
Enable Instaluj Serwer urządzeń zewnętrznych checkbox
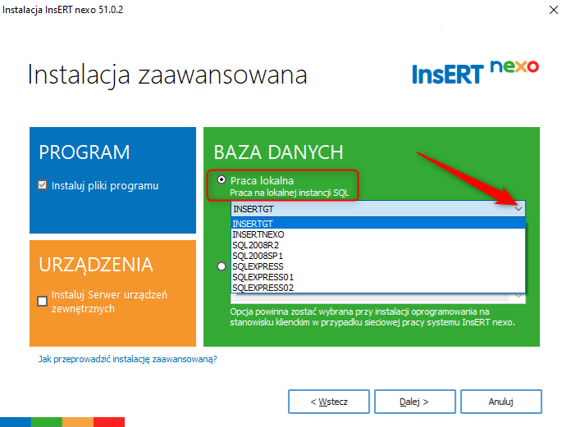[x=42, y=301]
